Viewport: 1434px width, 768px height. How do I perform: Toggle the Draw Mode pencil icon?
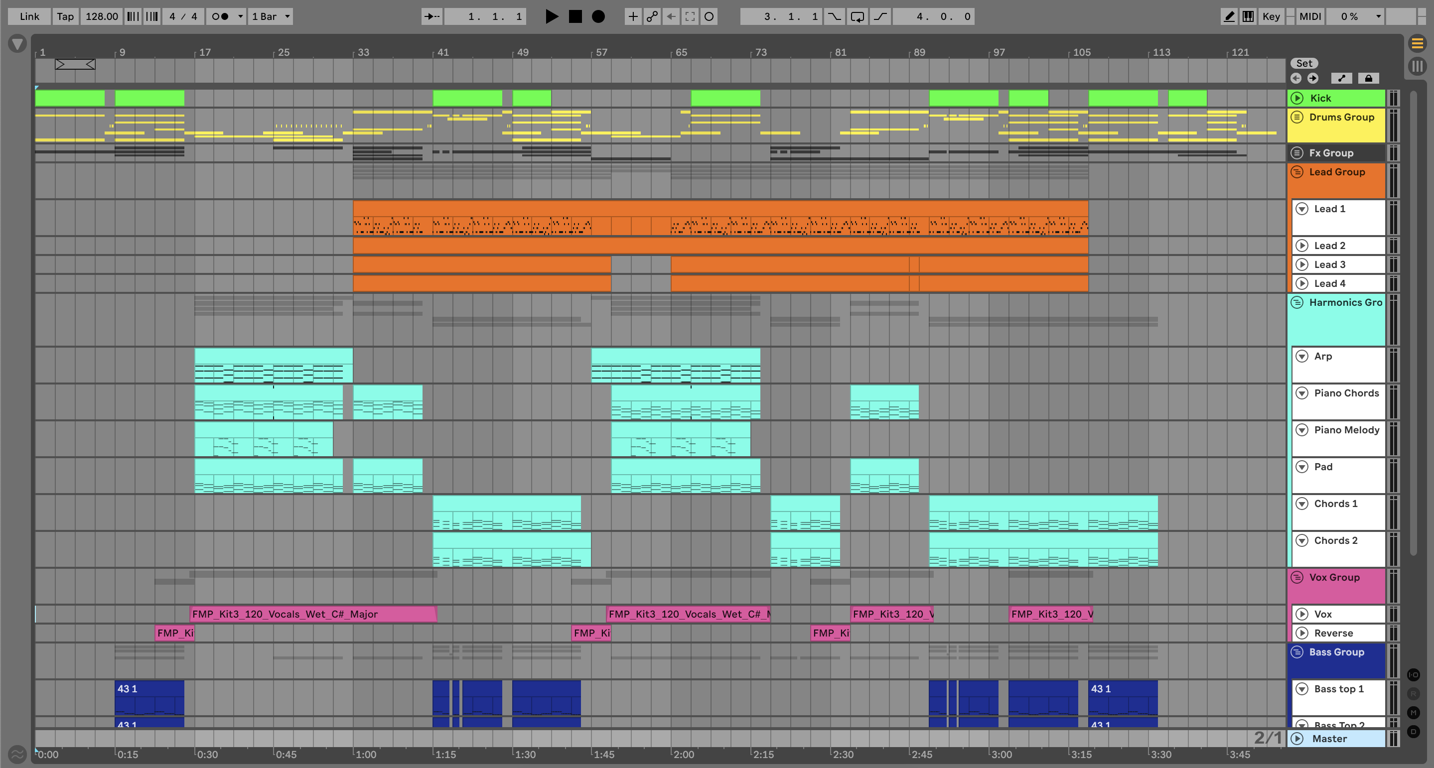(x=1229, y=17)
